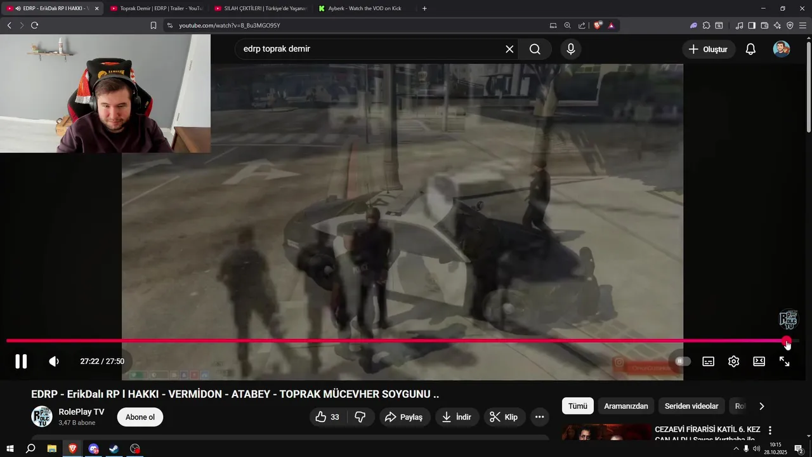Screen dimensions: 812x457
Task: Open the Leo AI sparkle icon
Action: [777, 25]
